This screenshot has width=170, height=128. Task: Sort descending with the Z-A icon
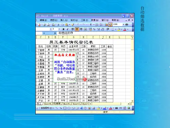(101, 25)
